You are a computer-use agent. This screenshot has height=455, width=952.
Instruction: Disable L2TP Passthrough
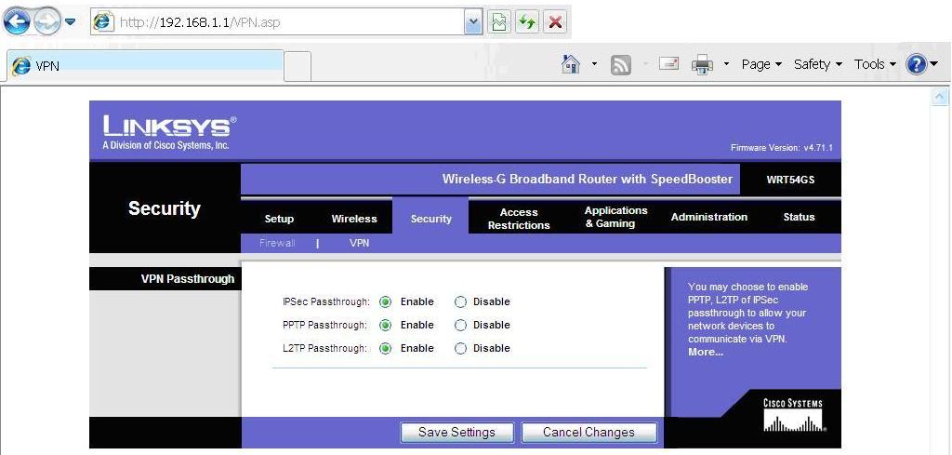[460, 348]
